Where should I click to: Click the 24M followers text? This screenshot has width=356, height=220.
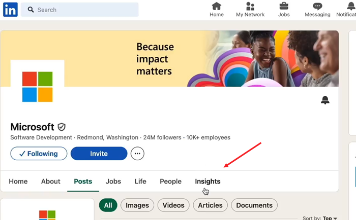[162, 137]
